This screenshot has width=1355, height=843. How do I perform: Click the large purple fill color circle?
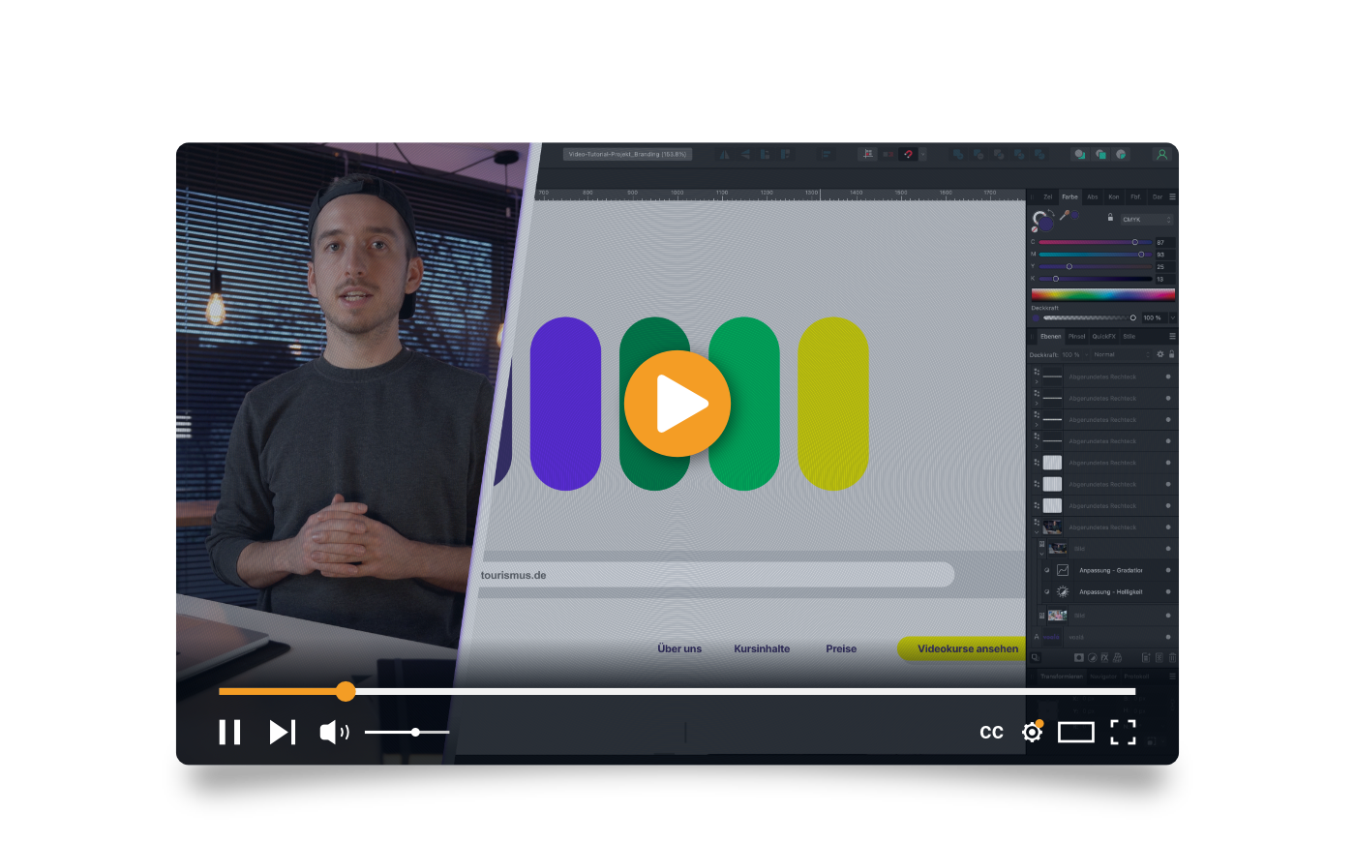[1046, 224]
